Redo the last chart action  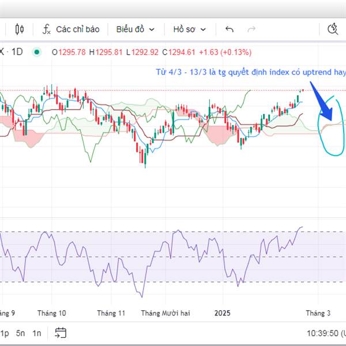[x=251, y=29]
